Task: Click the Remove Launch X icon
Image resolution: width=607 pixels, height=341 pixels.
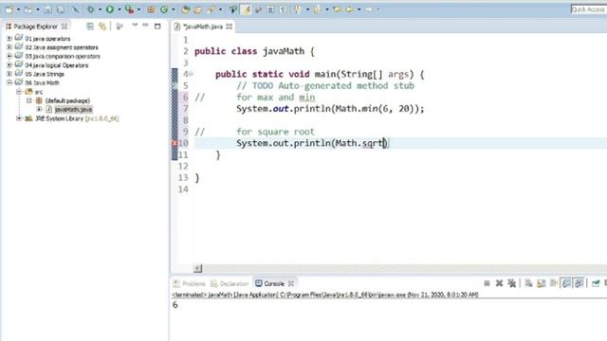Action: pyautogui.click(x=500, y=283)
